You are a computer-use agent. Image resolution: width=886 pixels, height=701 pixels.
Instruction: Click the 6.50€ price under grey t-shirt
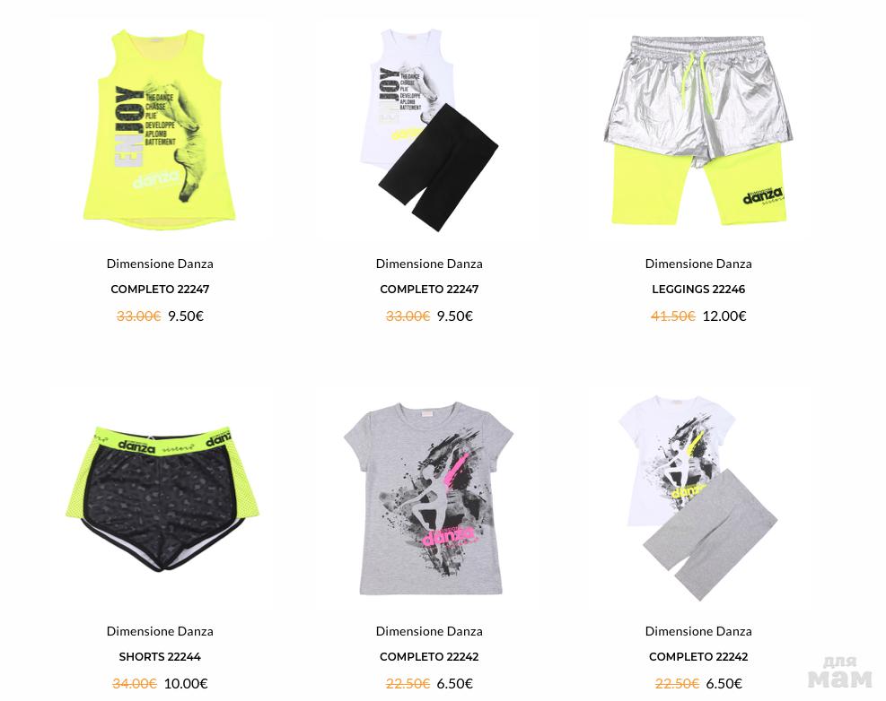pyautogui.click(x=455, y=683)
